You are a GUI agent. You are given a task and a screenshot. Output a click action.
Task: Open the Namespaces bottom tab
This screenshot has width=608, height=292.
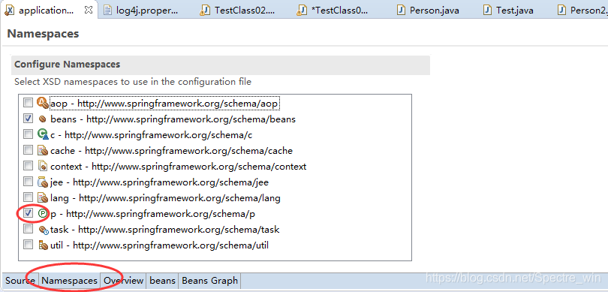point(69,281)
